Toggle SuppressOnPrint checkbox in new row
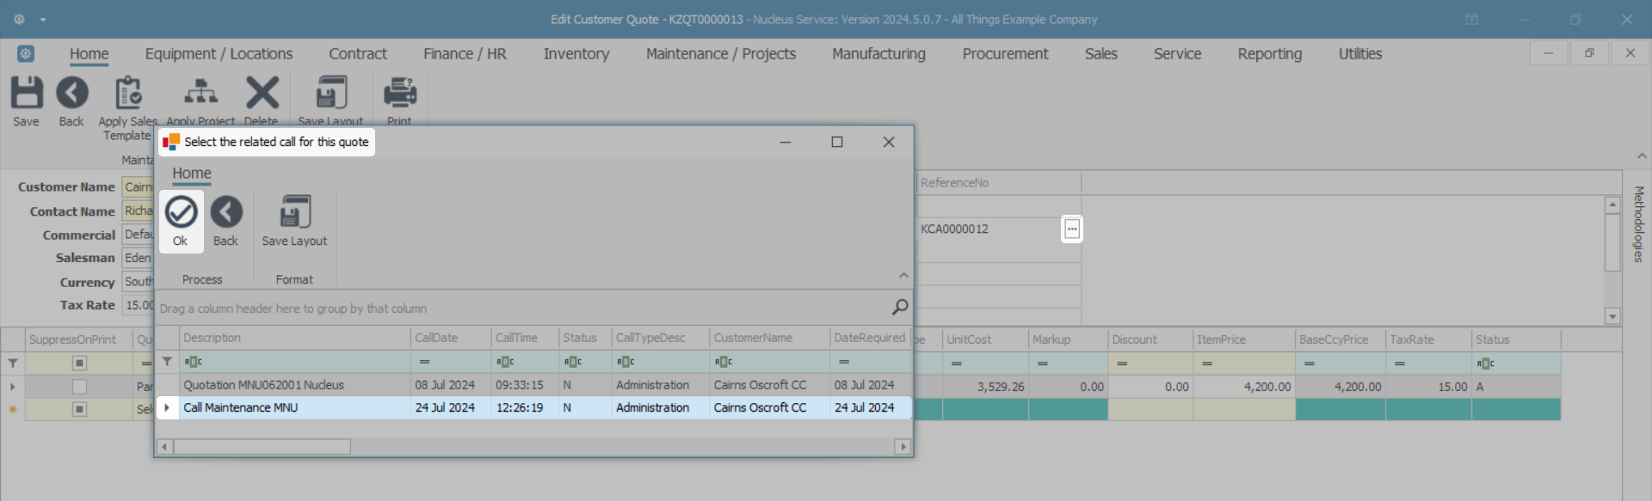The height and width of the screenshot is (501, 1652). coord(79,409)
